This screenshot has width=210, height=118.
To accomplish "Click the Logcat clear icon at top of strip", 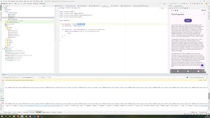I will tap(3, 80).
